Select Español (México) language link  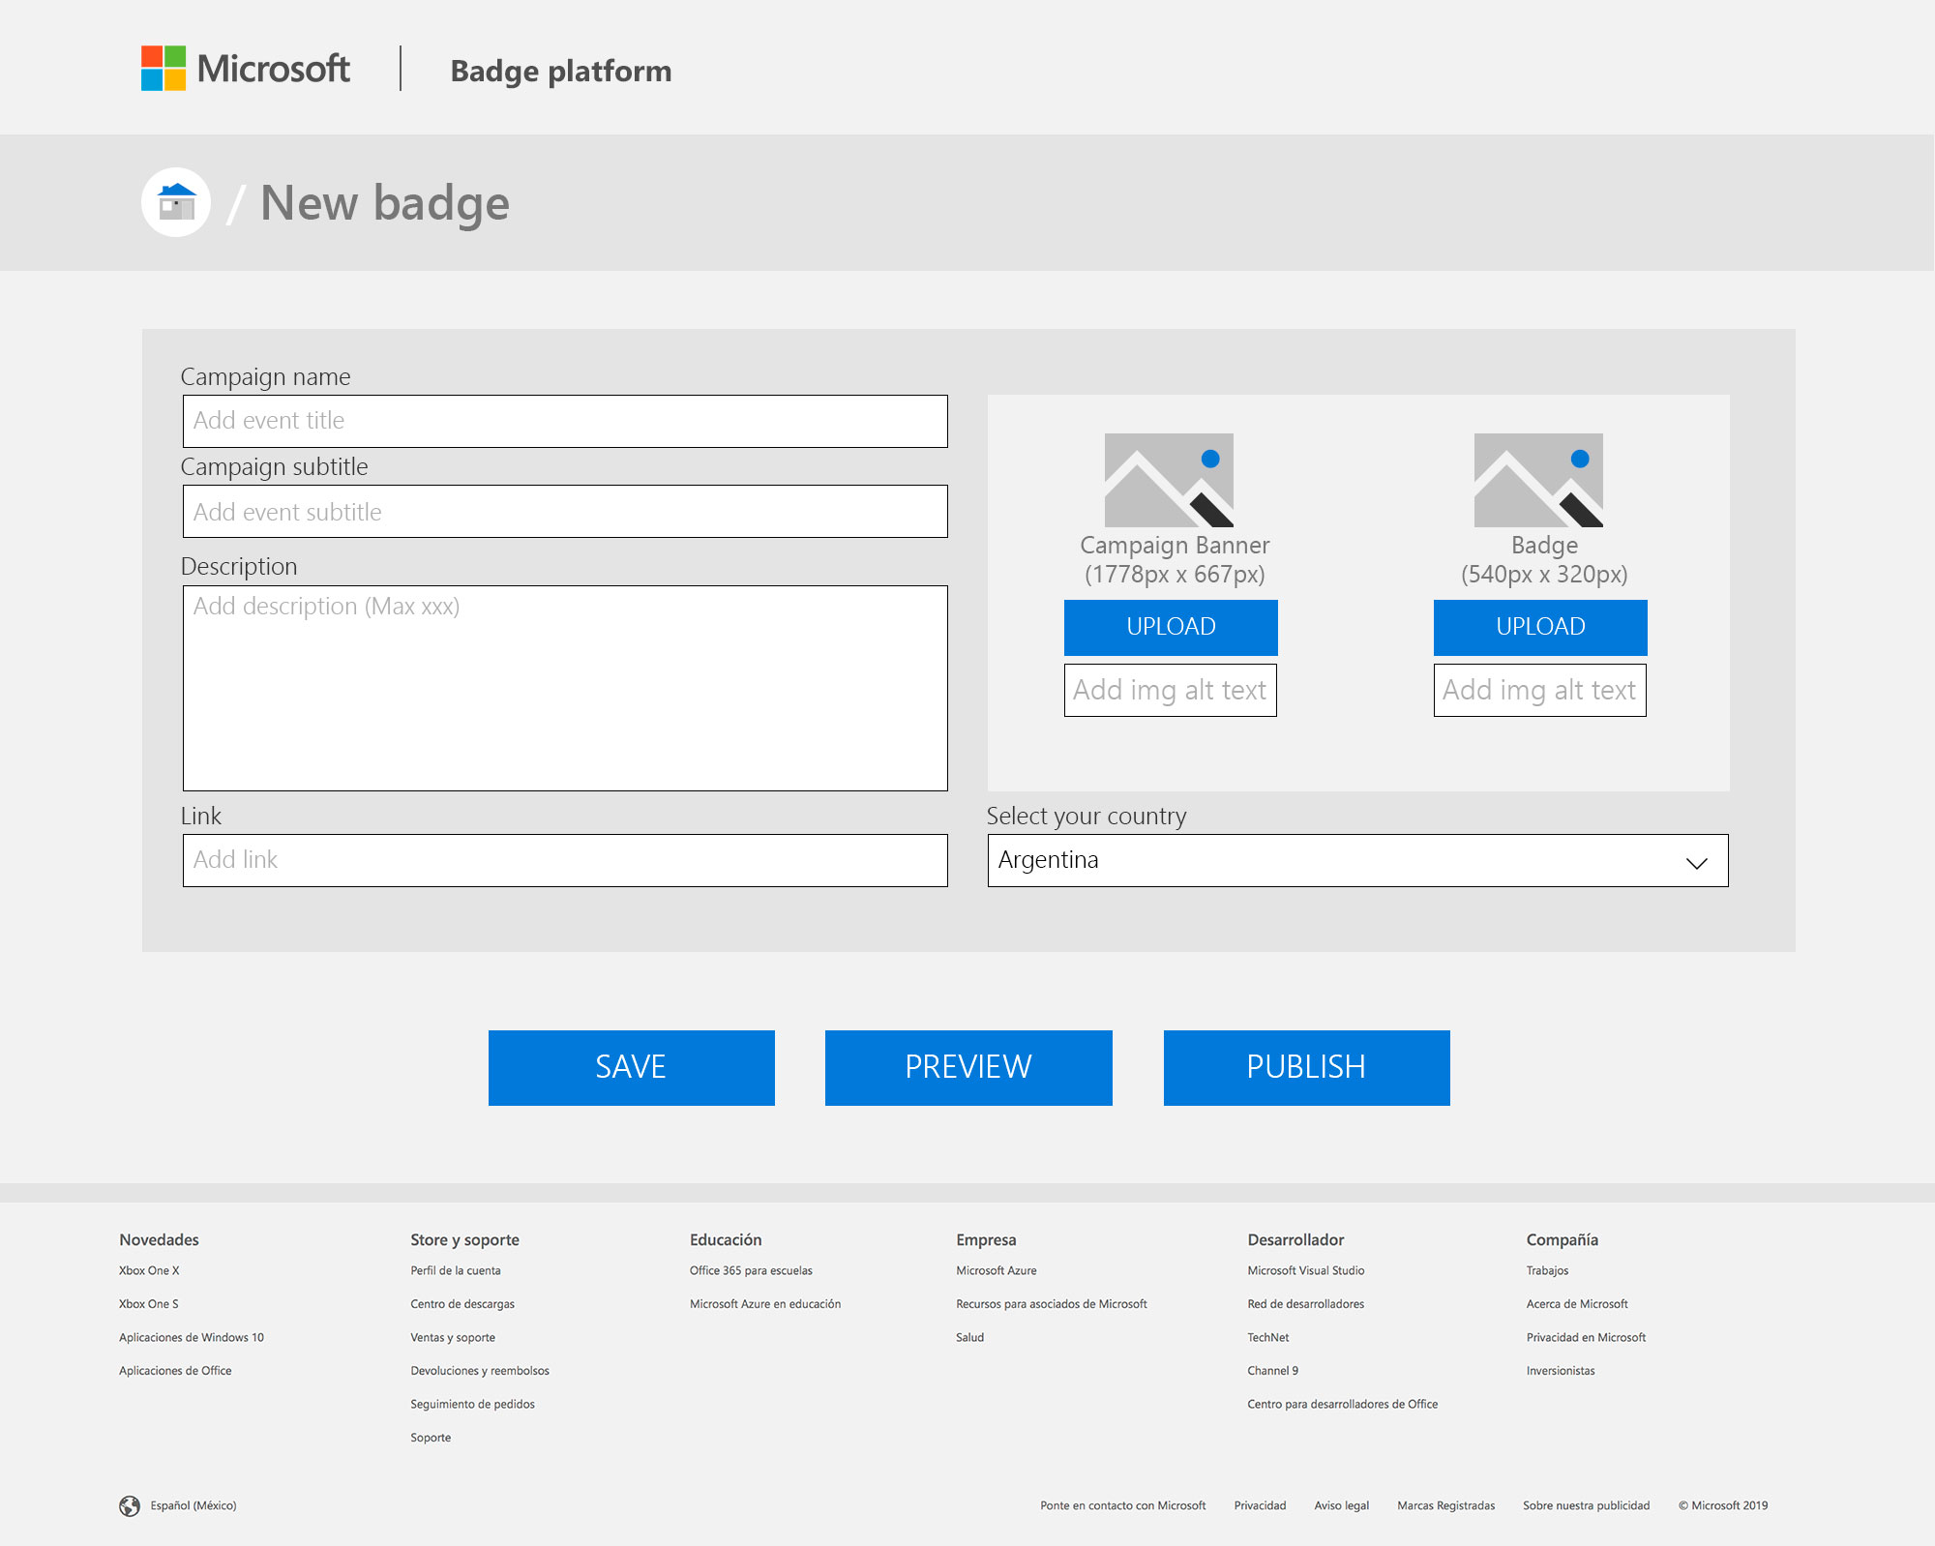[x=193, y=1505]
